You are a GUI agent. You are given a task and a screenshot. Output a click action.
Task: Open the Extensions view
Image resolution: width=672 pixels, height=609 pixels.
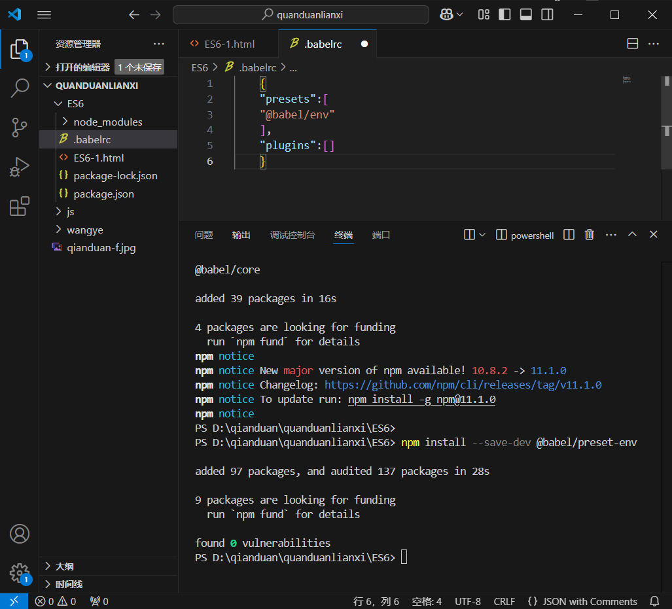coord(20,207)
